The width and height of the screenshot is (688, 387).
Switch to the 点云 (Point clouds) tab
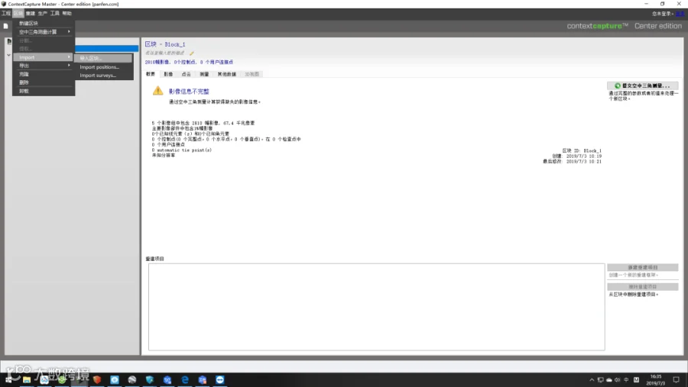[187, 74]
